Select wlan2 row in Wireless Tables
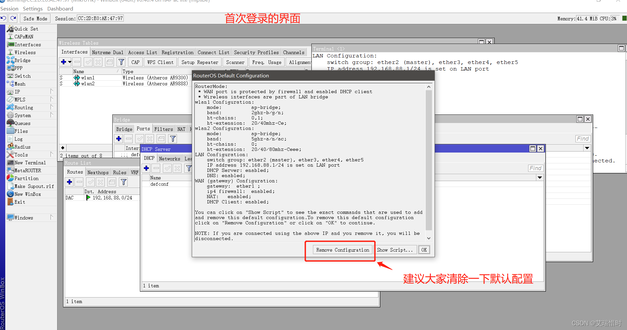The image size is (627, 330). click(x=124, y=84)
